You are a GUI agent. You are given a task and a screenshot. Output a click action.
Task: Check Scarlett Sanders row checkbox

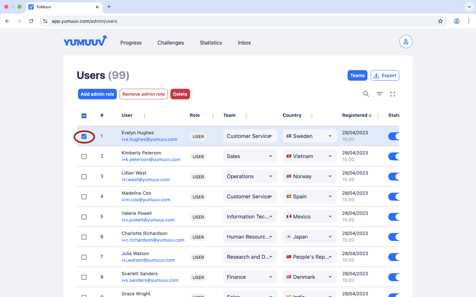pos(84,278)
